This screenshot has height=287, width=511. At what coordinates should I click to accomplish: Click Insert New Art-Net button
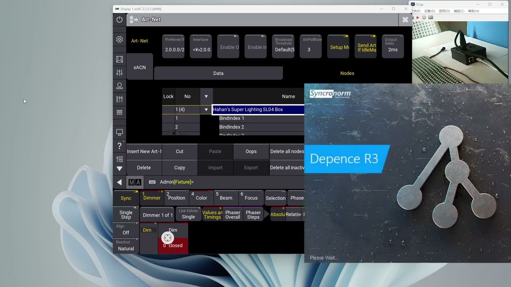(x=144, y=151)
